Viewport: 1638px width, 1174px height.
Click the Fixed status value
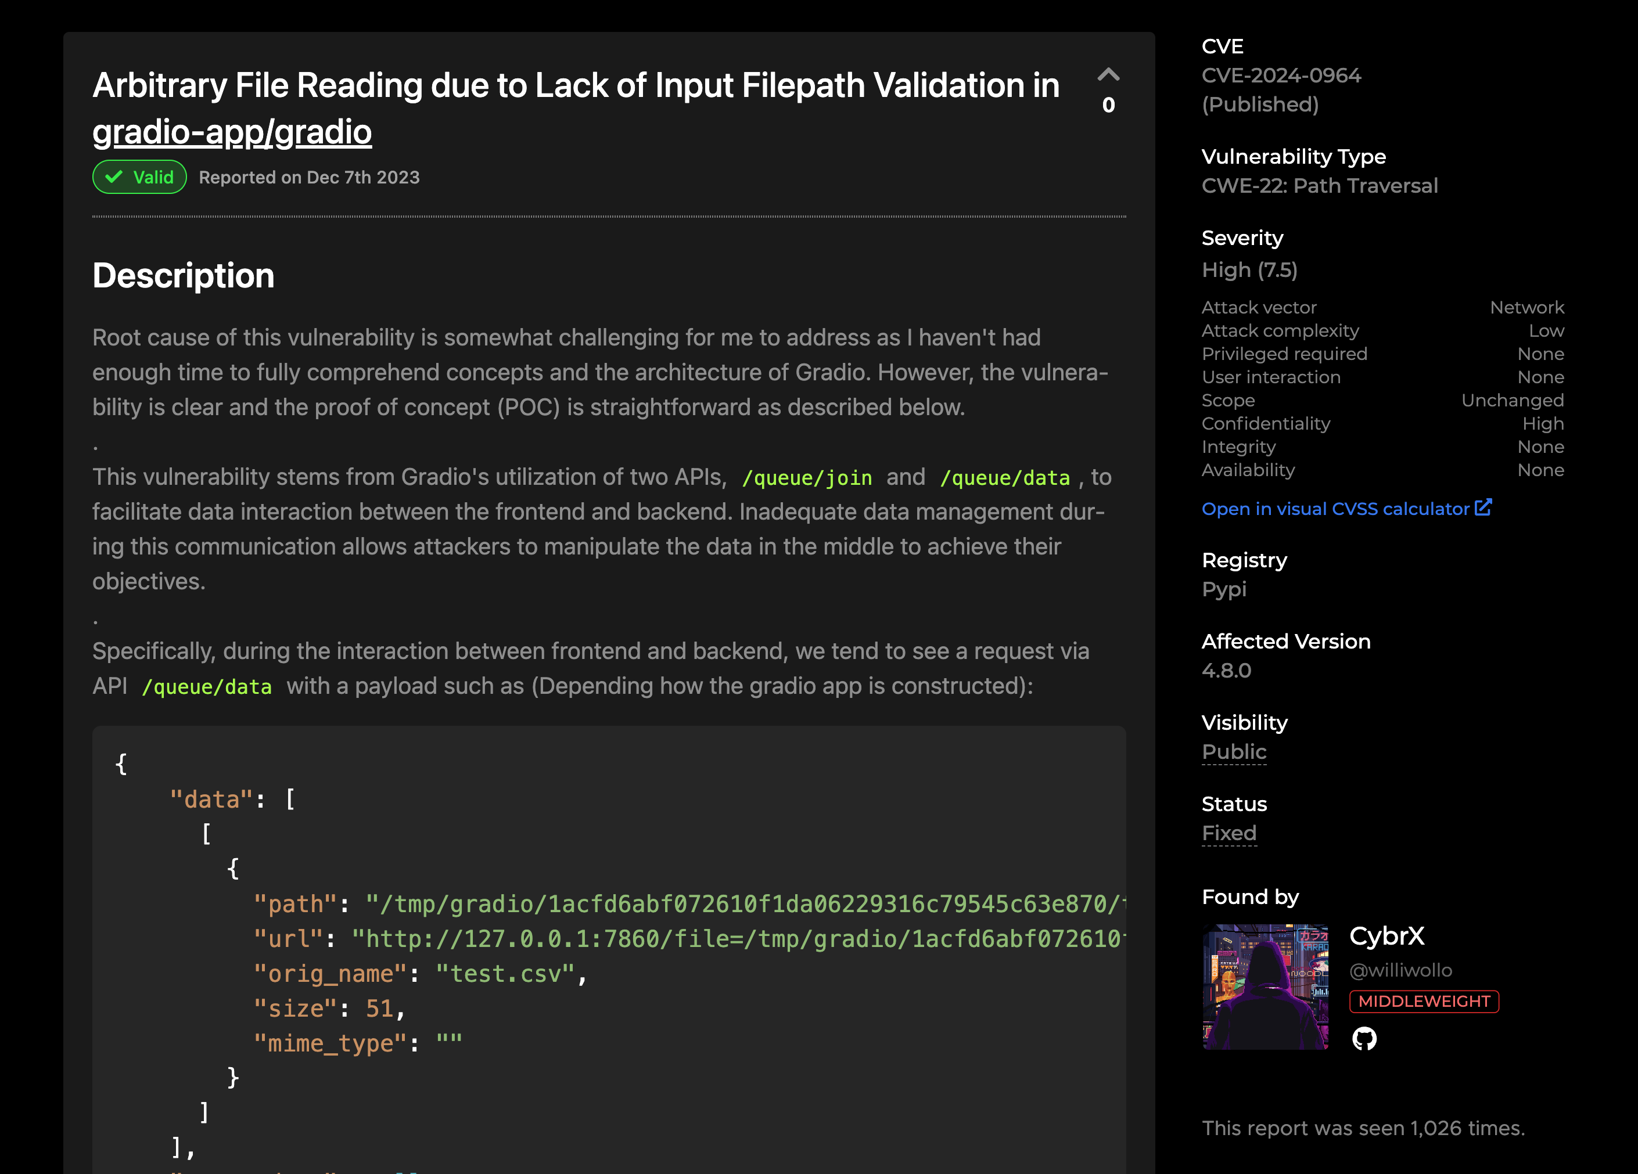coord(1228,833)
